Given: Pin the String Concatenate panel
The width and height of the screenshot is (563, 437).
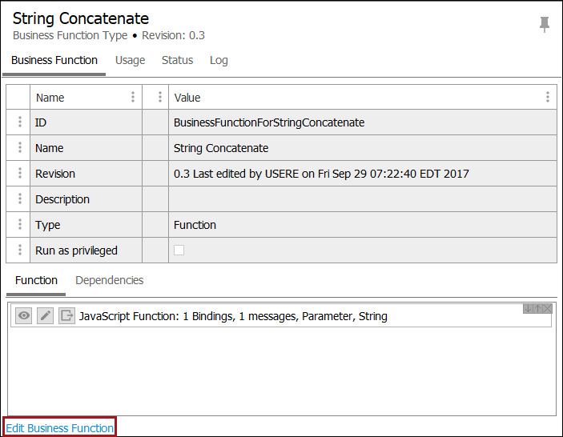Looking at the screenshot, I should pos(545,25).
